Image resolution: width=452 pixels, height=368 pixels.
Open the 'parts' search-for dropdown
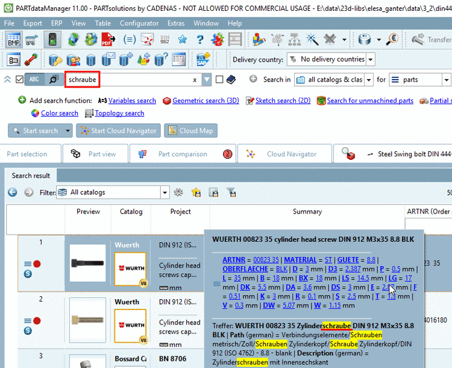(x=446, y=80)
